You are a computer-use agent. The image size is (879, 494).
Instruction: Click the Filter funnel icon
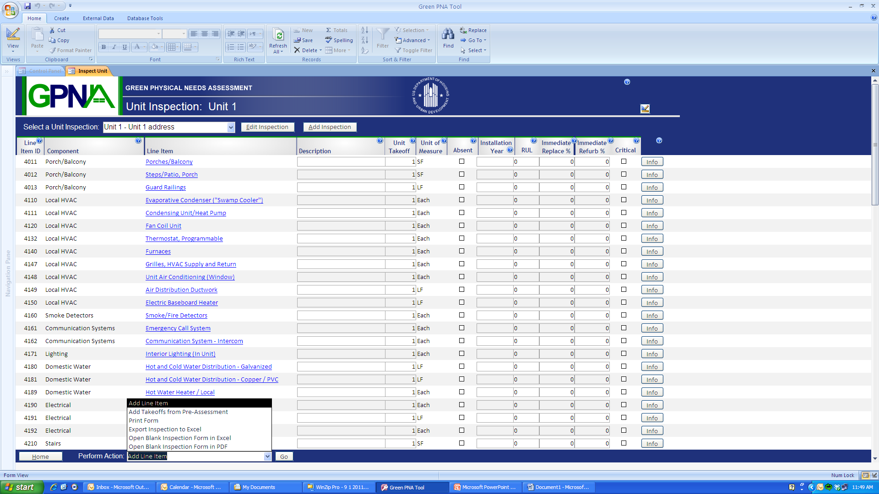coord(382,34)
